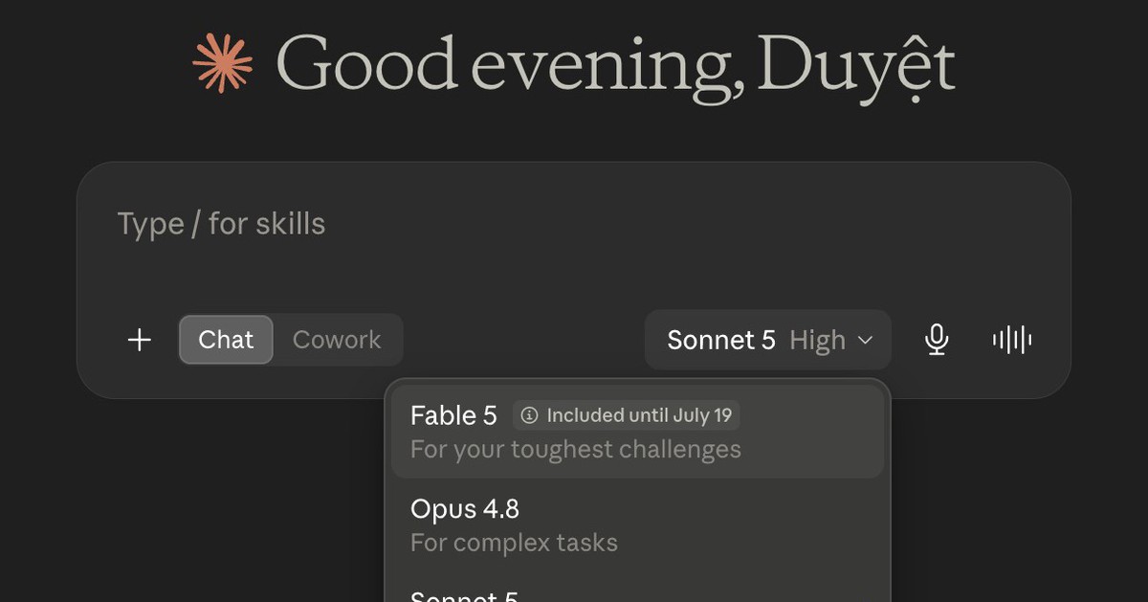Click the For your toughest challenges description
The height and width of the screenshot is (602, 1148).
click(576, 449)
